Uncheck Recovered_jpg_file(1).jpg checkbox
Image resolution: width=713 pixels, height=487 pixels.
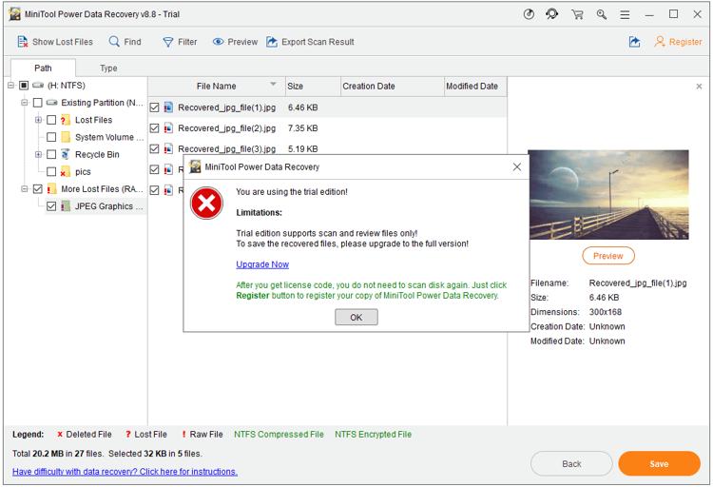154,107
